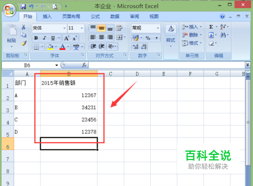253x186 pixels.
Task: Decrease indent
Action: pos(93,46)
